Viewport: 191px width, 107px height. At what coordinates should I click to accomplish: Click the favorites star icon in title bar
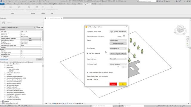pos(162,1)
